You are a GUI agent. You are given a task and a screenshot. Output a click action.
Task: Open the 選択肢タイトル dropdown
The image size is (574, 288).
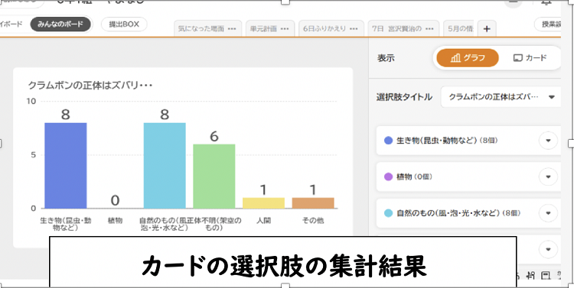(x=501, y=97)
